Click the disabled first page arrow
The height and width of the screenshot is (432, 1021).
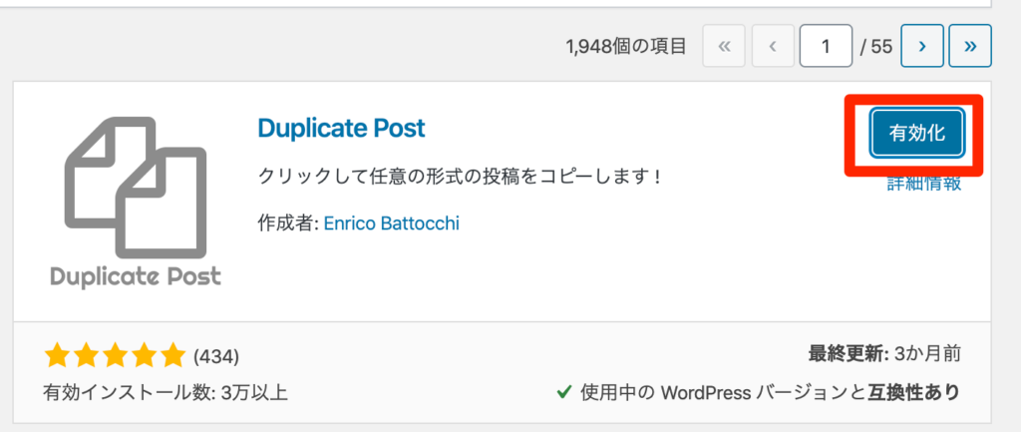click(x=724, y=46)
